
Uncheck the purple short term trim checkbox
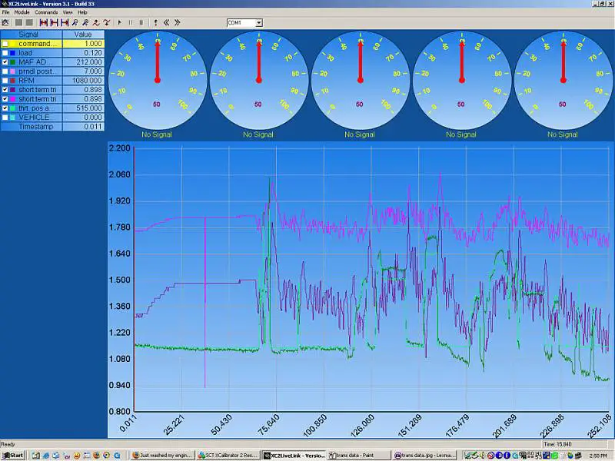pyautogui.click(x=5, y=90)
